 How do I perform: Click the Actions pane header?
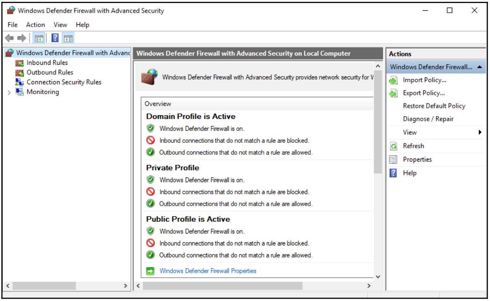400,54
